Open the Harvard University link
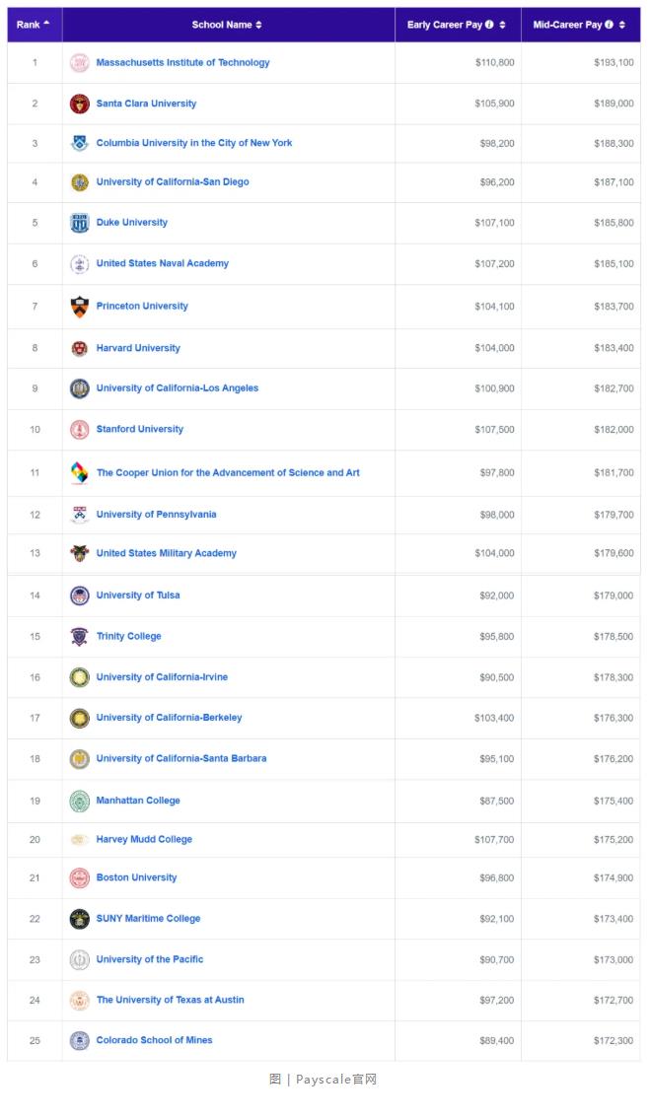Viewport: 649px width, 1119px height. tap(138, 348)
